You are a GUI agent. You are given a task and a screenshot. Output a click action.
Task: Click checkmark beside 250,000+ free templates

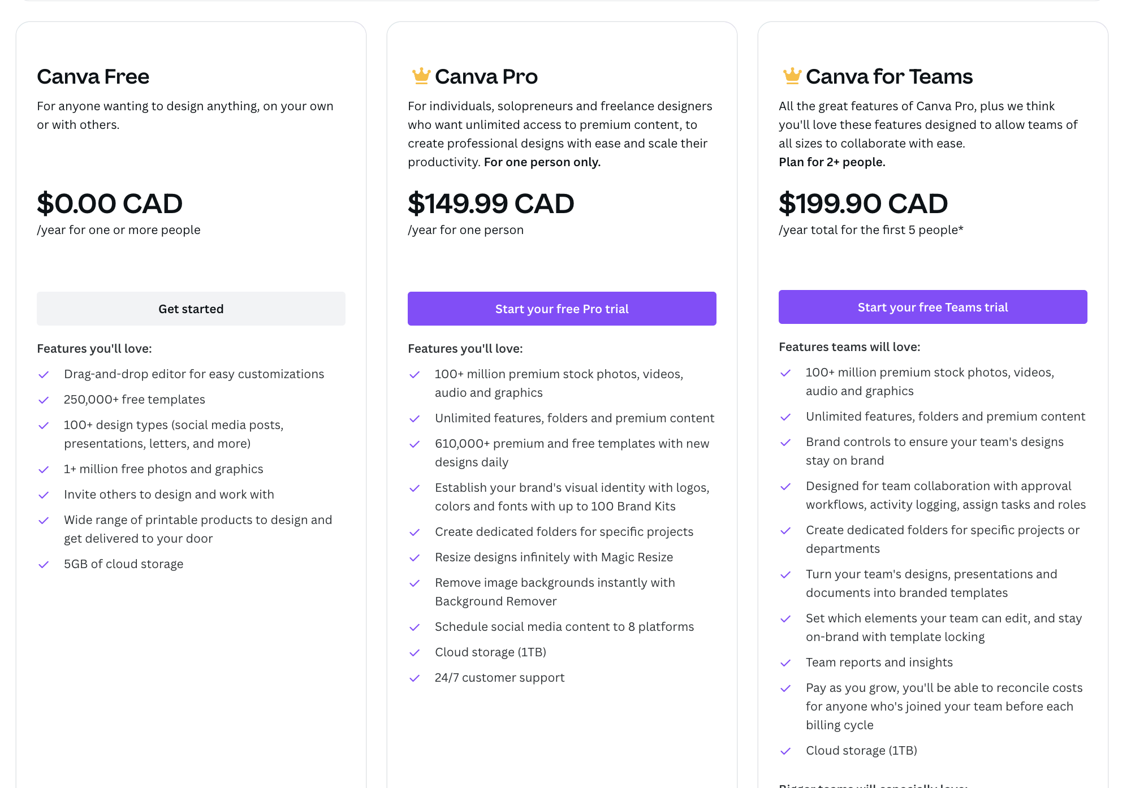pos(44,400)
